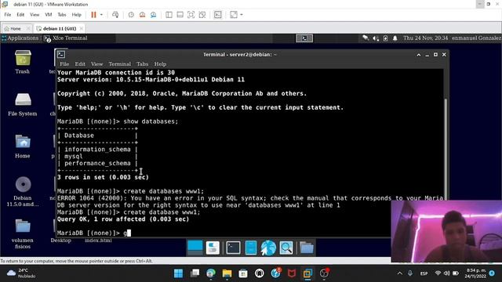The image size is (502, 282).
Task: Toggle VMware library sidebar view
Action: pos(169,15)
